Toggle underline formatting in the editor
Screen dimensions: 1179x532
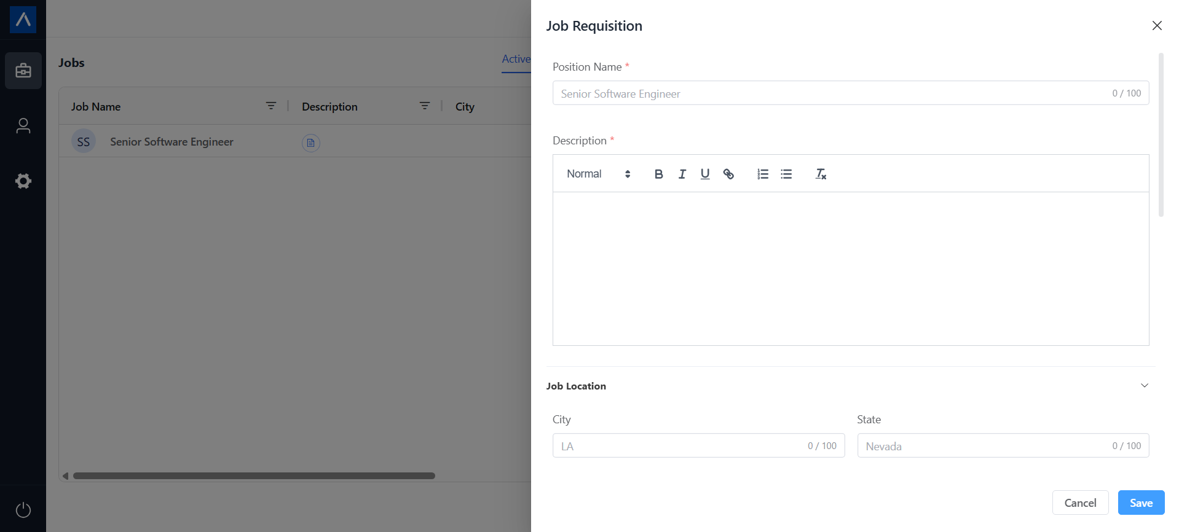705,174
